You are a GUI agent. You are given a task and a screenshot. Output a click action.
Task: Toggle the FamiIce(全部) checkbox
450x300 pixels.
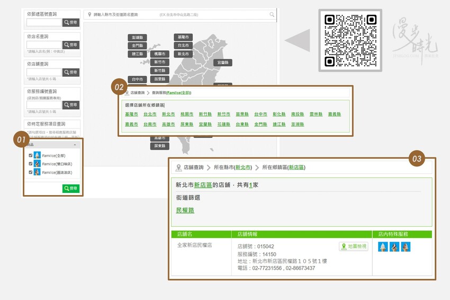(x=30, y=156)
